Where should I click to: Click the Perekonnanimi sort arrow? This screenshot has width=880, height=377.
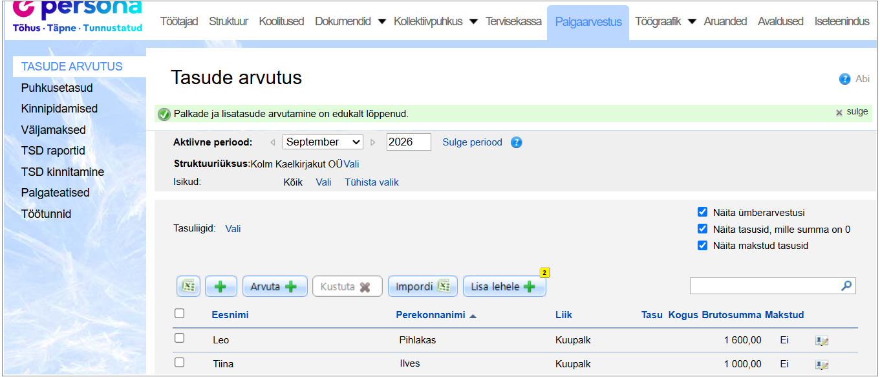click(x=473, y=316)
